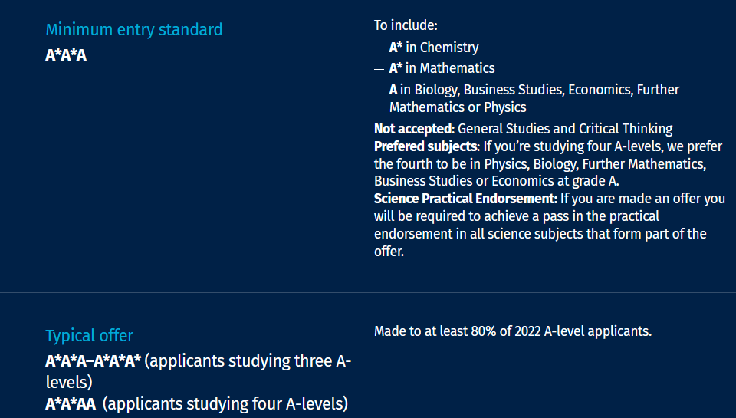This screenshot has height=418, width=736.
Task: Click the Science Practical Endorsement label
Action: [x=465, y=199]
